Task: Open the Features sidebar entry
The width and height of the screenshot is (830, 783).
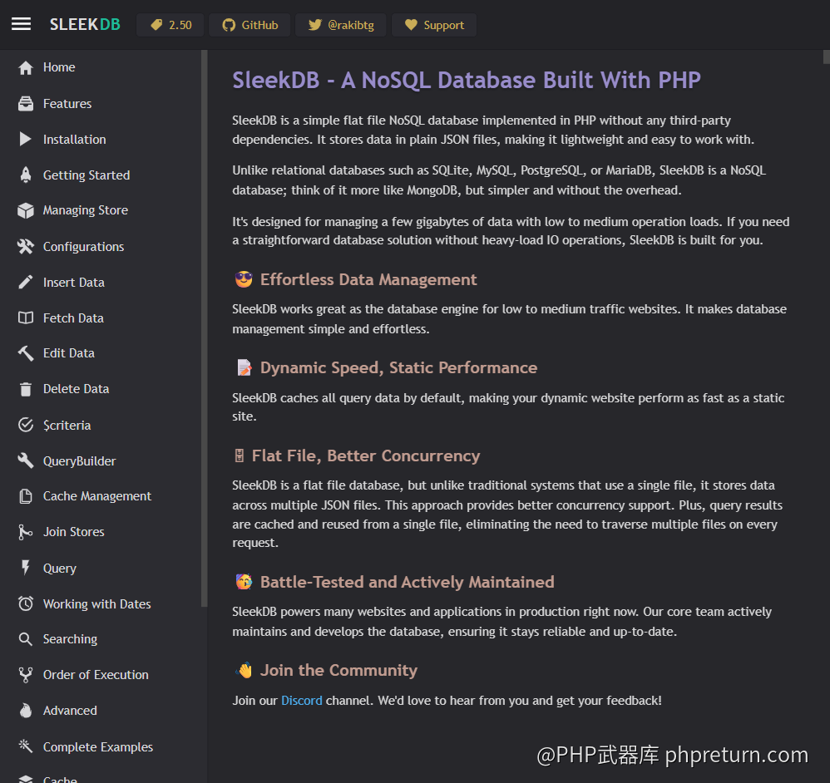Action: [x=67, y=104]
